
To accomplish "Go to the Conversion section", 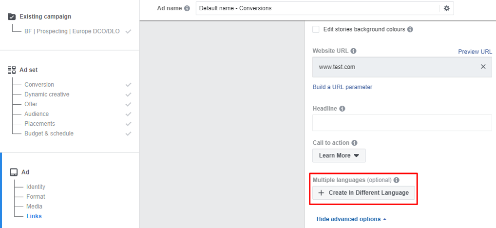I will click(39, 85).
